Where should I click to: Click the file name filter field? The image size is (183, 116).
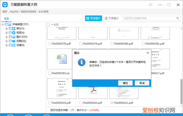(x=152, y=18)
